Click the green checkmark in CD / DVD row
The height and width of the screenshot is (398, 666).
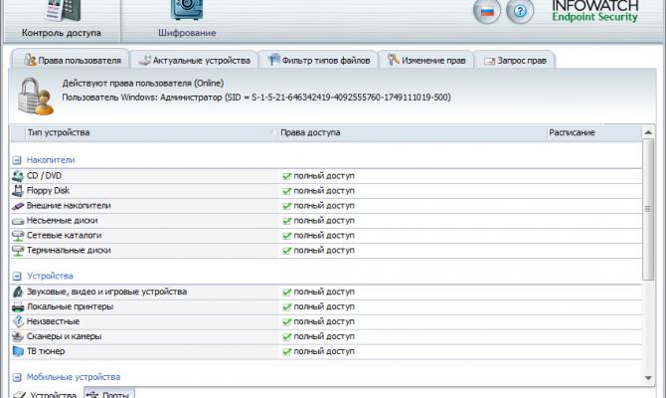pyautogui.click(x=287, y=176)
